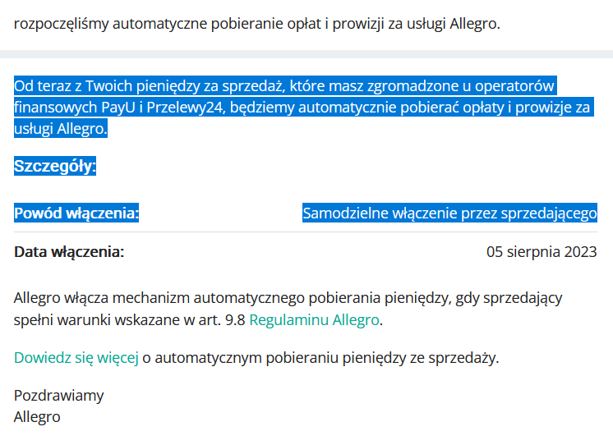
Task: Click the thin line below Powód włączenia row
Action: pyautogui.click(x=306, y=232)
